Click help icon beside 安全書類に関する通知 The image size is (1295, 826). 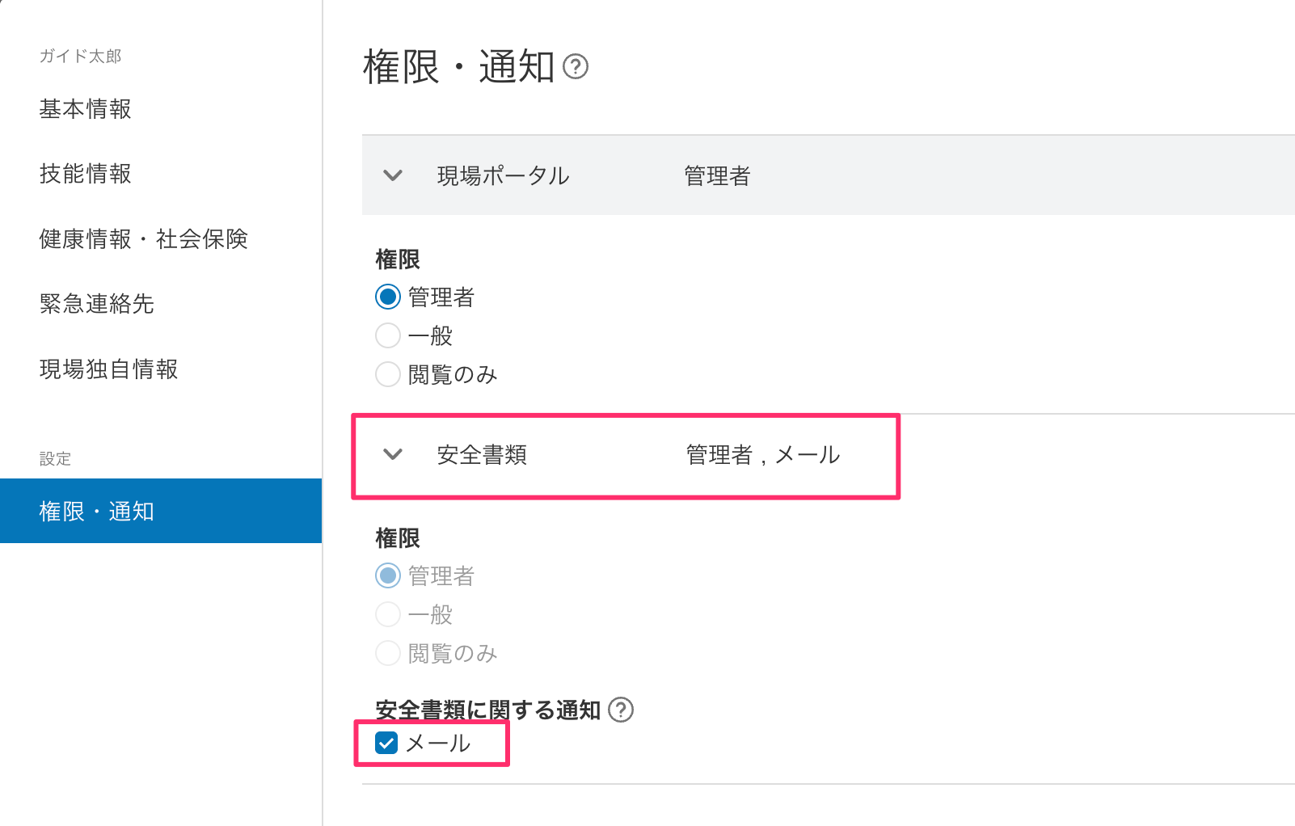point(620,710)
